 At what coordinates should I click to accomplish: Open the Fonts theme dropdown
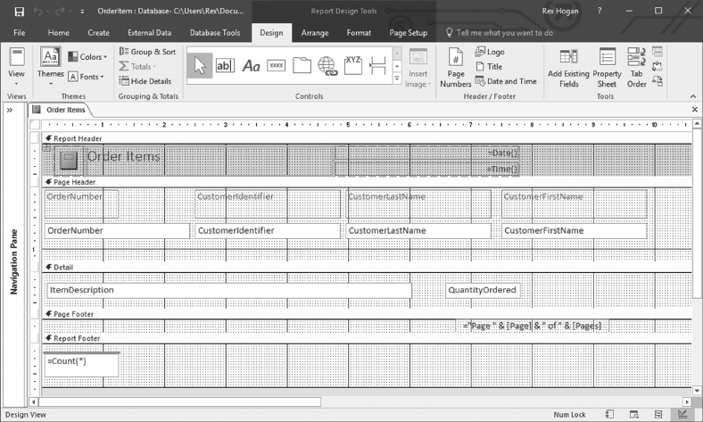tap(86, 77)
